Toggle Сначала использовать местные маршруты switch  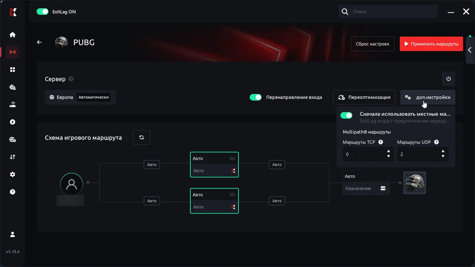pos(346,115)
